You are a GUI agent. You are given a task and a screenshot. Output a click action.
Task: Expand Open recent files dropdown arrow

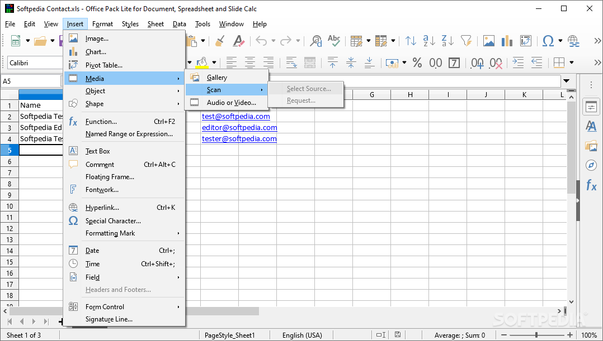[53, 41]
